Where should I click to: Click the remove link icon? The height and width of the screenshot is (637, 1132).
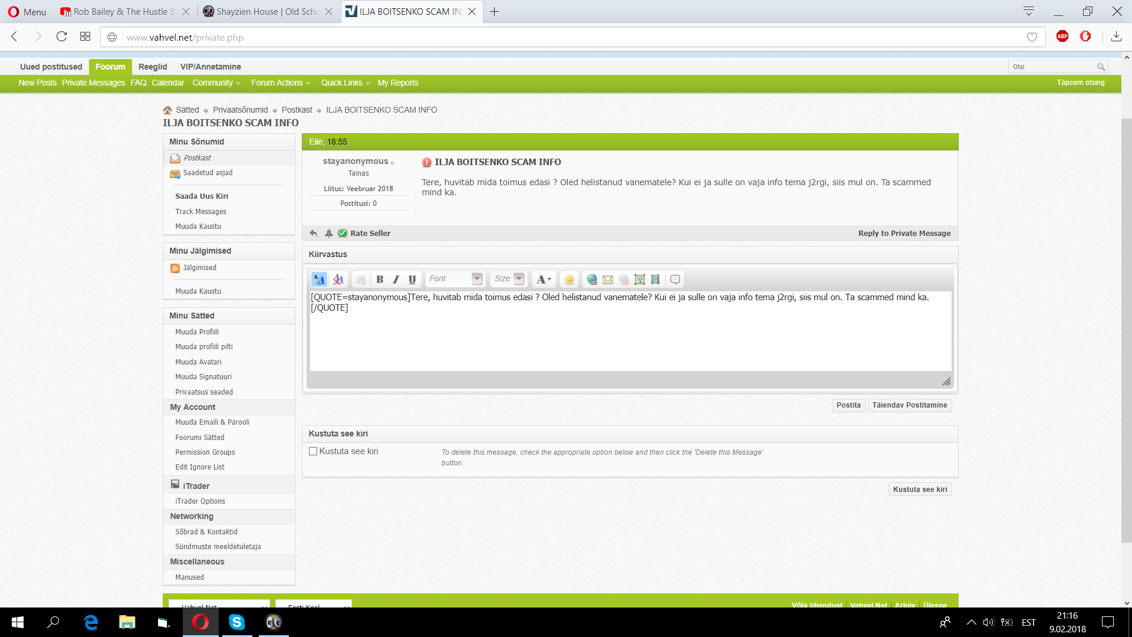point(624,279)
